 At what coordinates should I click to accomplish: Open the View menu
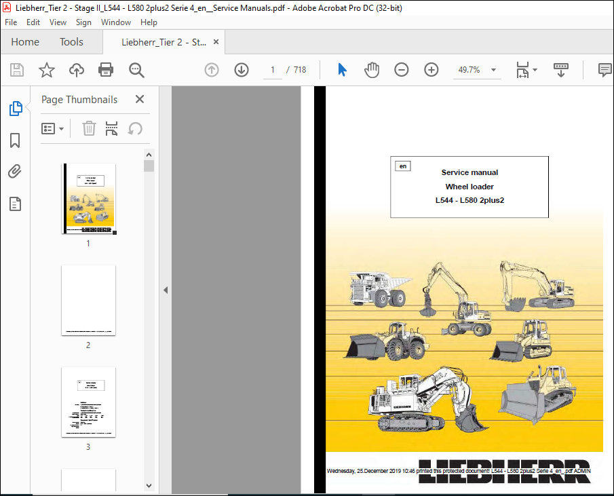(58, 22)
